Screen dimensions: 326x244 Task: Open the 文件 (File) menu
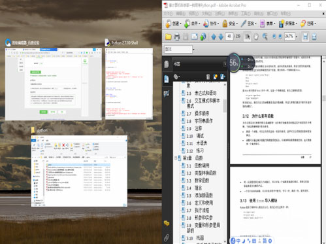(x=168, y=14)
